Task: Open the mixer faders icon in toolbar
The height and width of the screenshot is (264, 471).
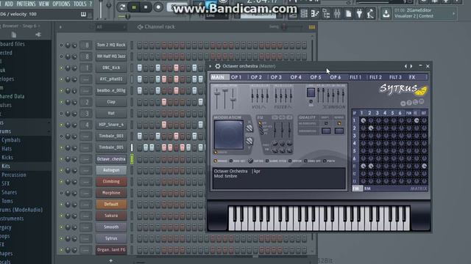Action: pyautogui.click(x=337, y=14)
